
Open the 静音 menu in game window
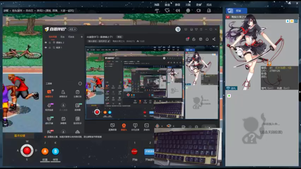pyautogui.click(x=178, y=5)
